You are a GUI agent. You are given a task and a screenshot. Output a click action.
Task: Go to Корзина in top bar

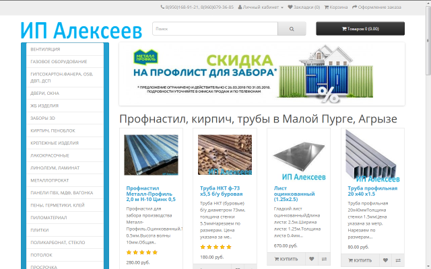pyautogui.click(x=336, y=7)
